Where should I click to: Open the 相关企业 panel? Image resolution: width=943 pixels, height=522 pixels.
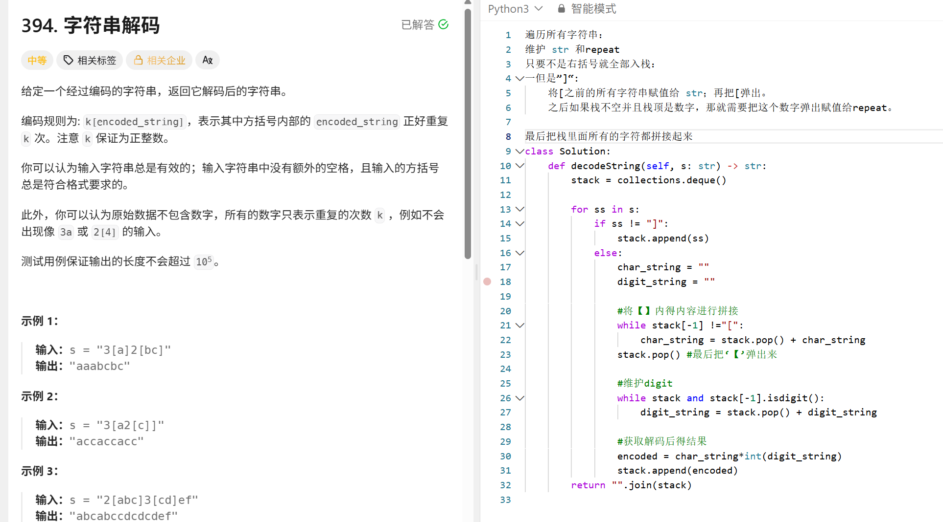[159, 60]
